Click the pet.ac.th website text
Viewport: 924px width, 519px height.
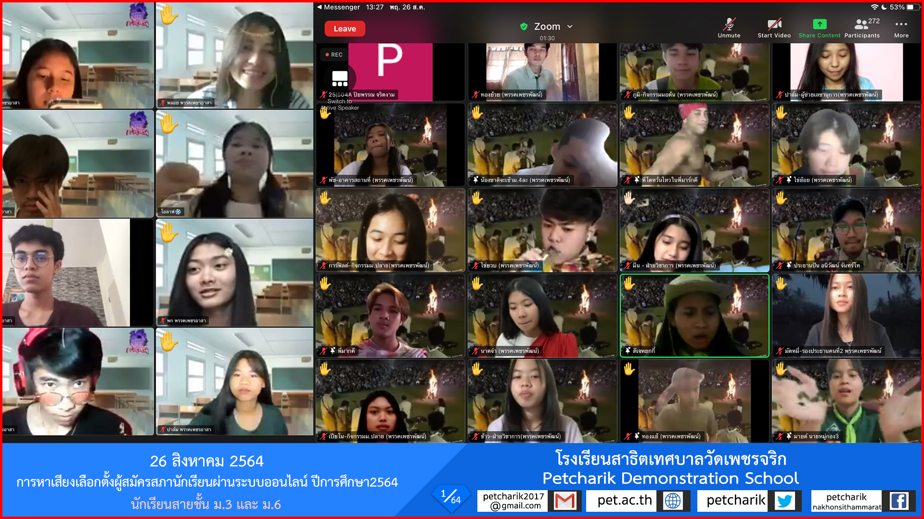625,500
